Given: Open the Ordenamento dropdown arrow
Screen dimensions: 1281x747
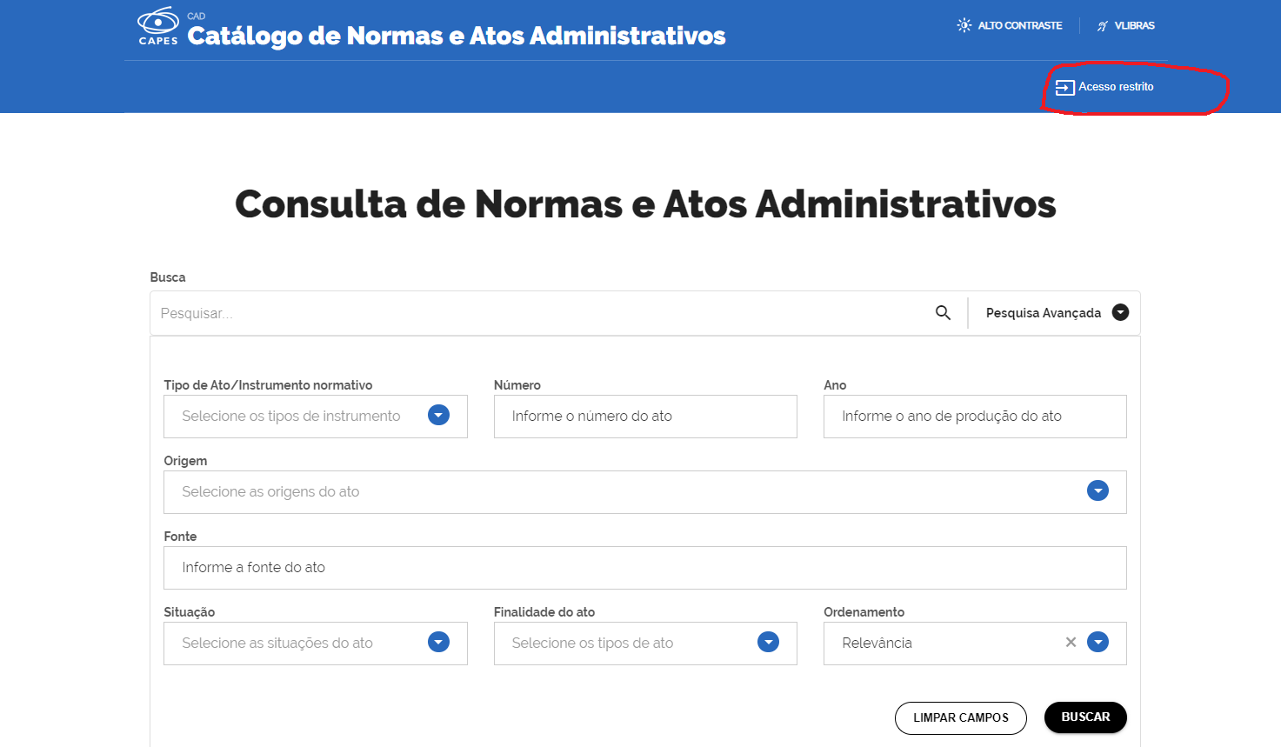Looking at the screenshot, I should (x=1098, y=643).
